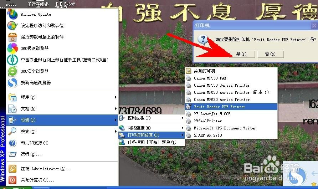This screenshot has height=189, width=318.
Task: Click the 强力卸载电脑上的软件 icon
Action: click(x=12, y=37)
